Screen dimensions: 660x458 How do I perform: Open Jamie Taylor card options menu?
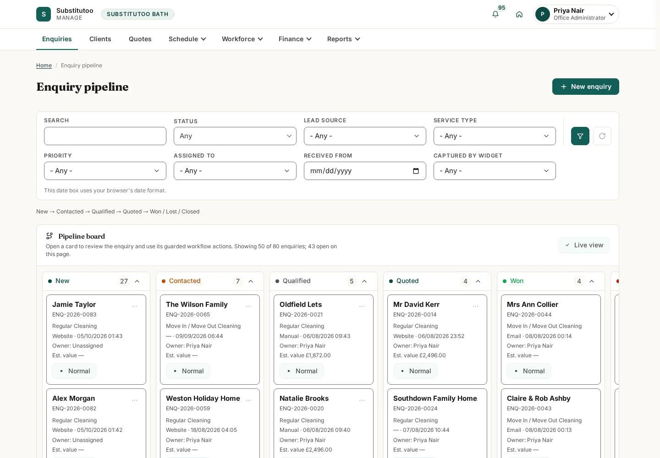click(135, 305)
